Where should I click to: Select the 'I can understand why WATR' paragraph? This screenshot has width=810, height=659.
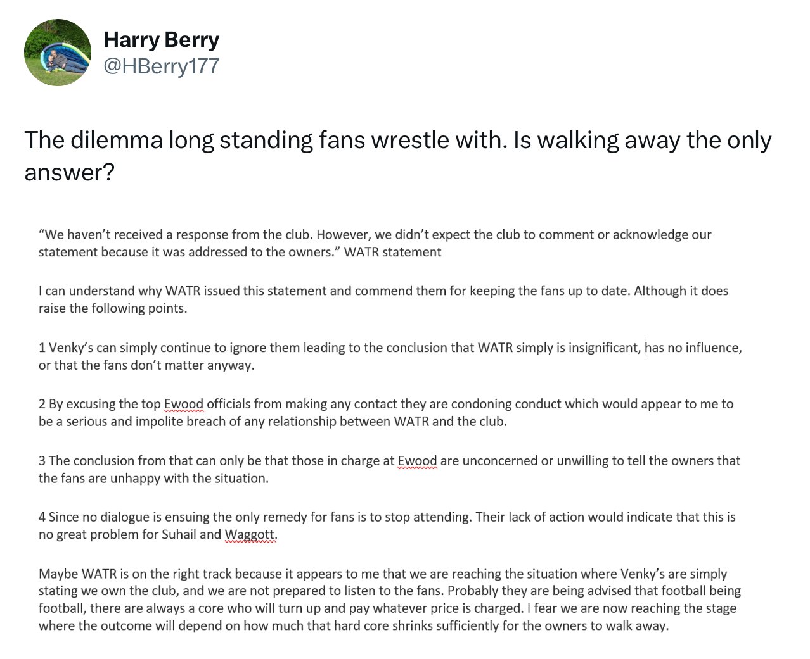[383, 299]
